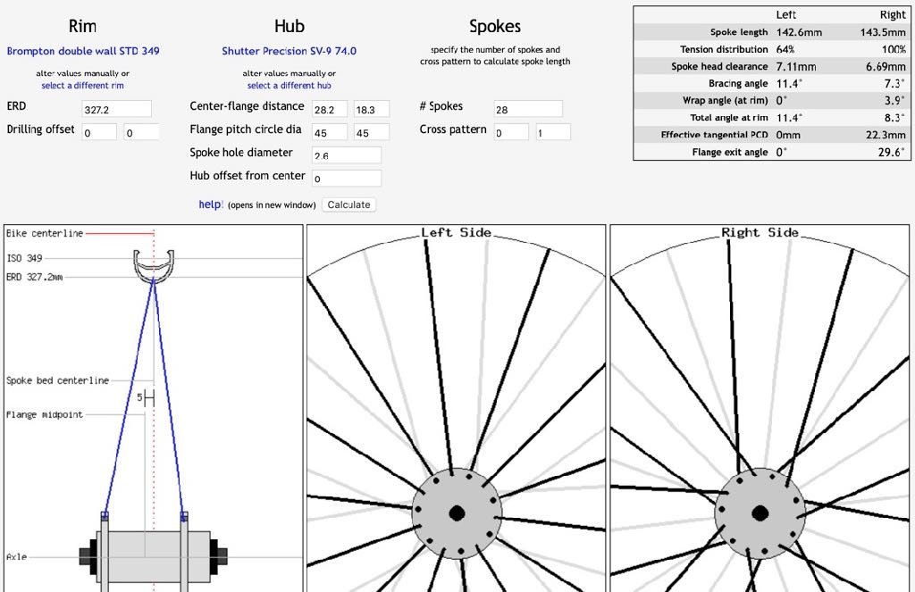Click 'select a different hub' link
The height and width of the screenshot is (592, 915).
pyautogui.click(x=289, y=86)
